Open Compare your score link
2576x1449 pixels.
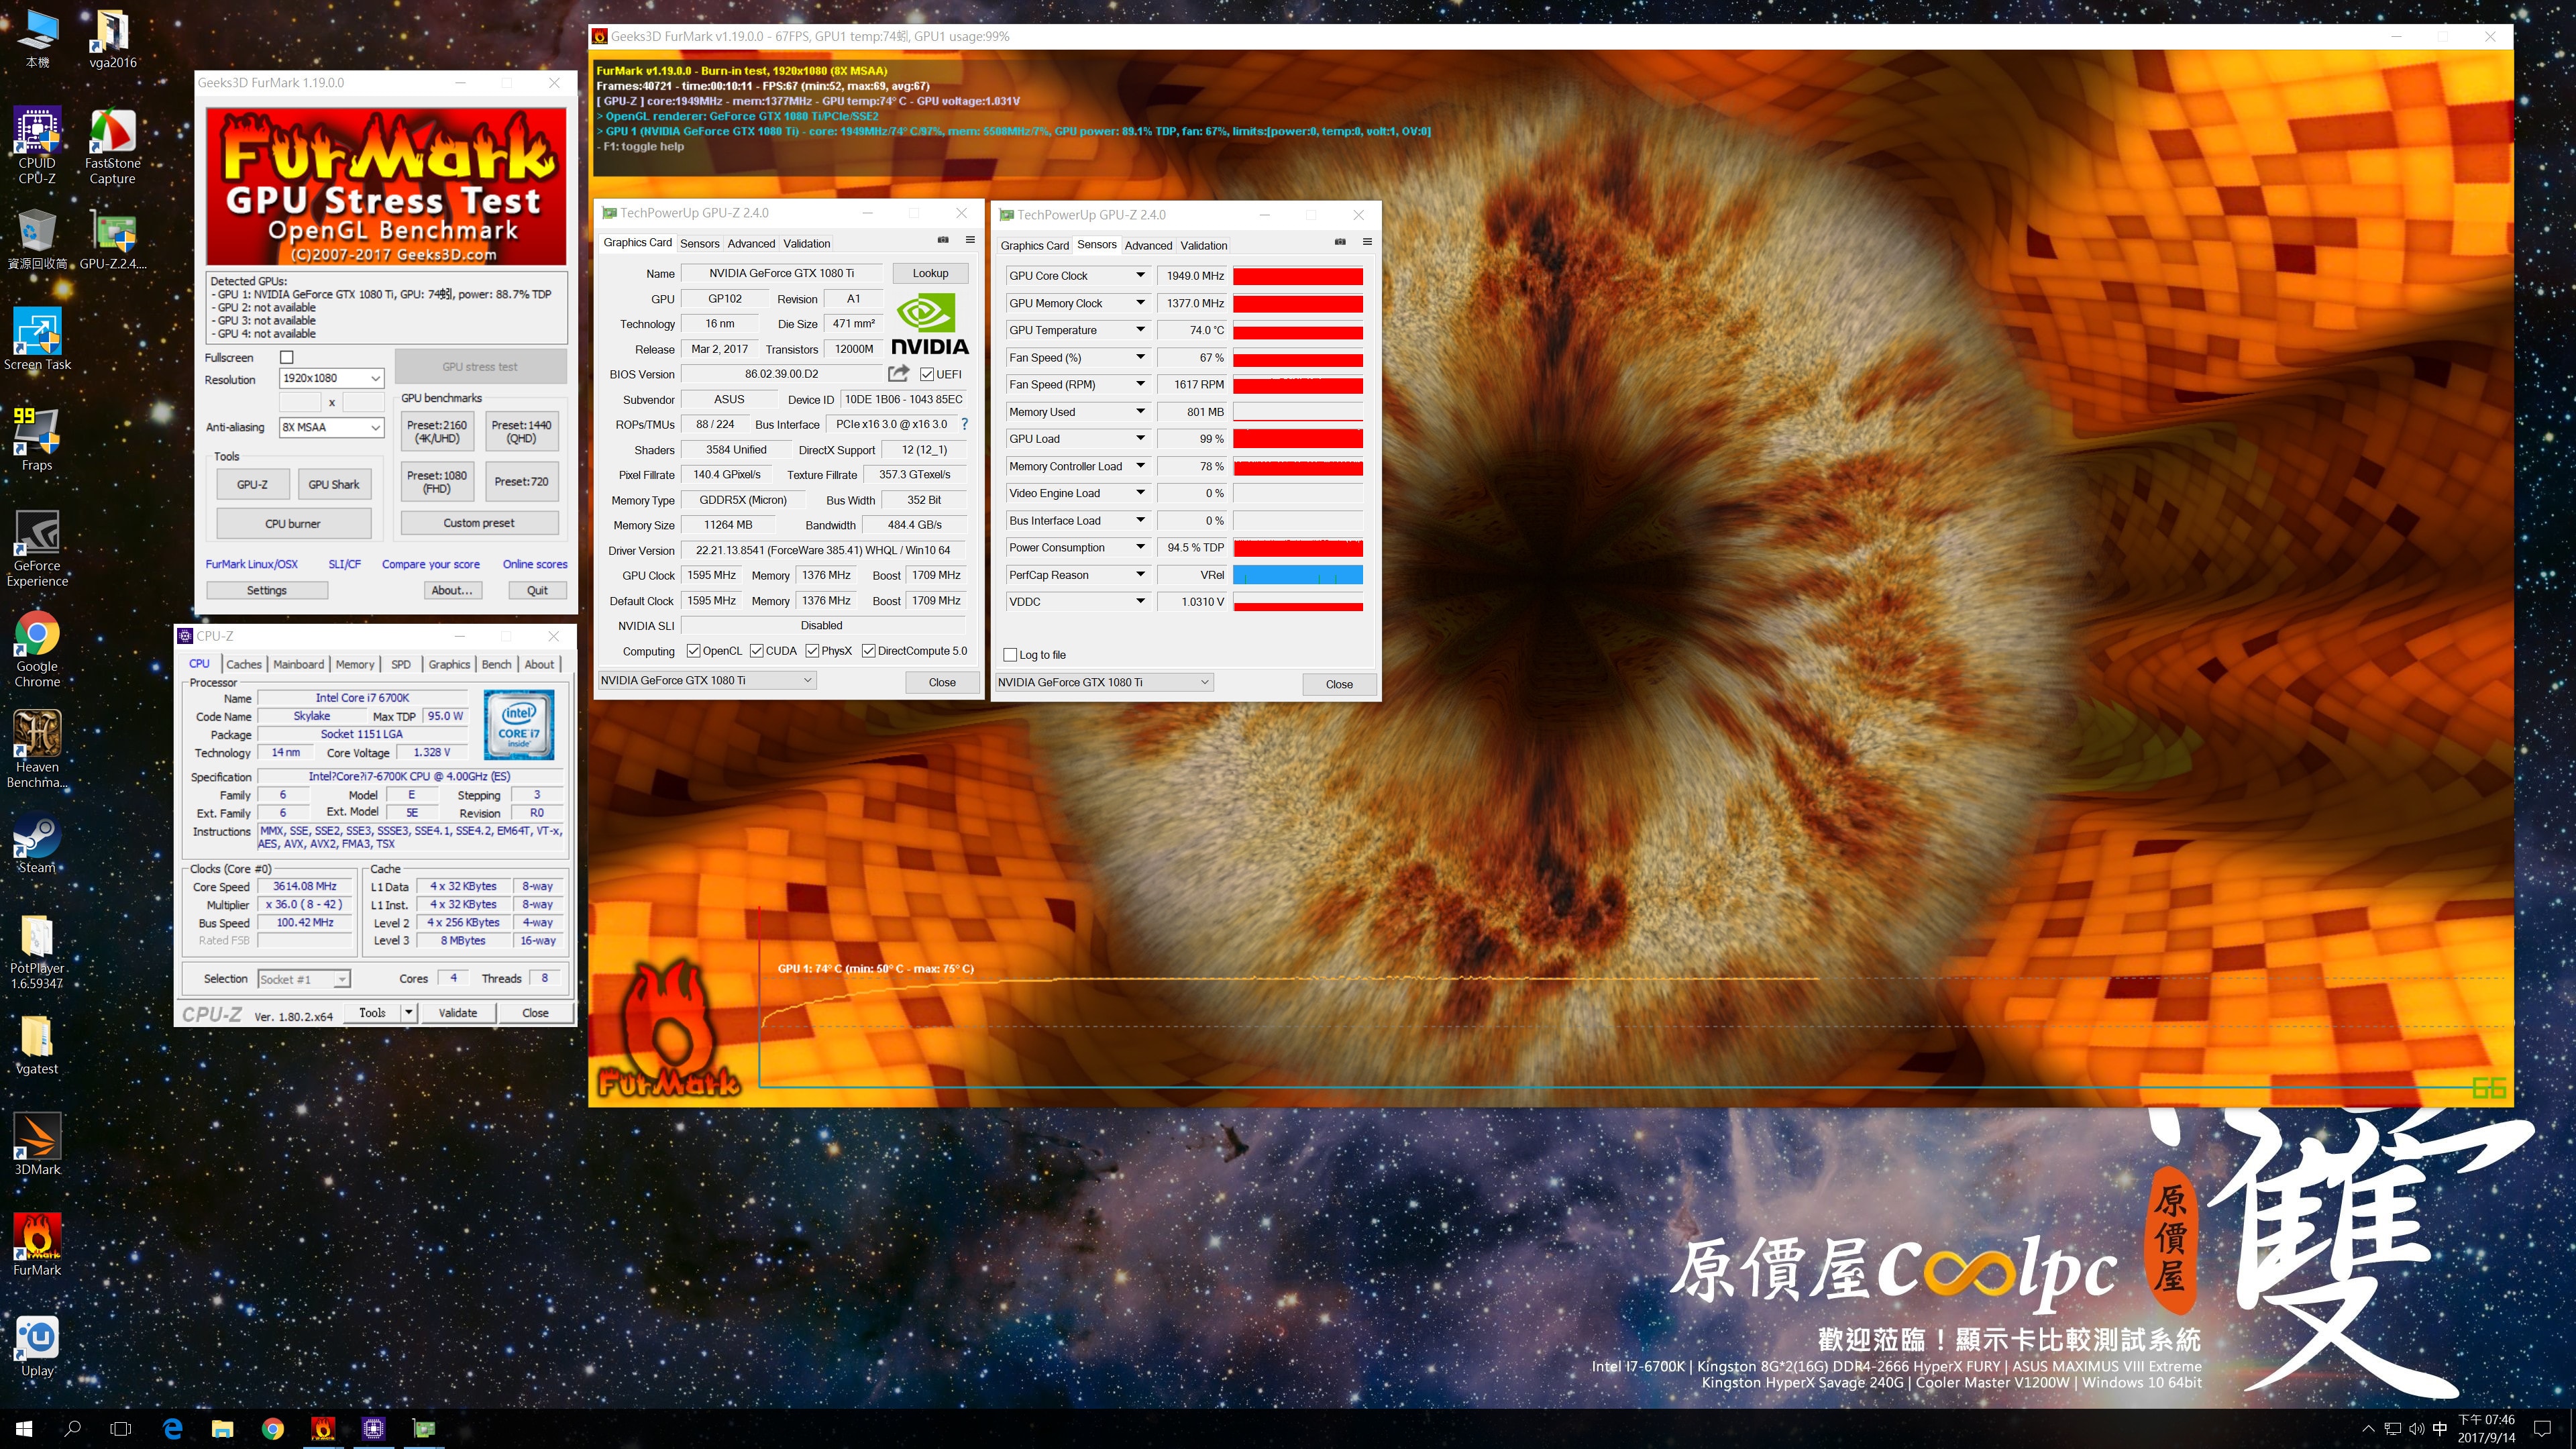point(430,564)
